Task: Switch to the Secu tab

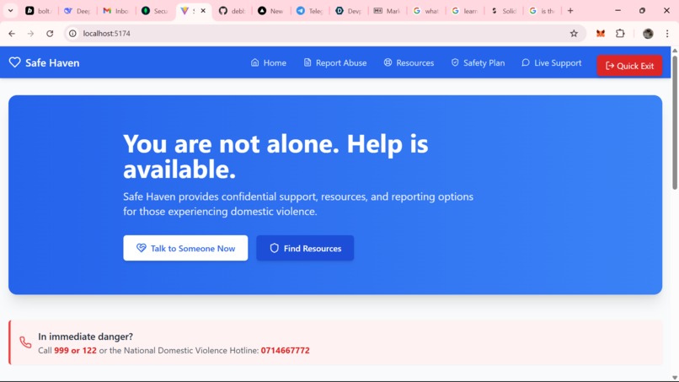Action: coord(155,11)
